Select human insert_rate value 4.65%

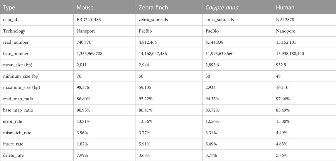(282, 144)
